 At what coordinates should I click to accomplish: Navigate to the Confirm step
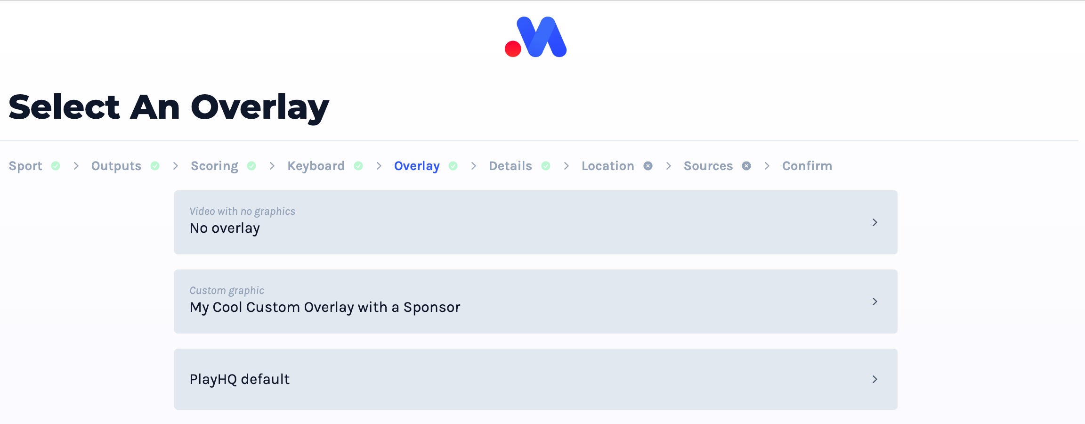click(807, 166)
